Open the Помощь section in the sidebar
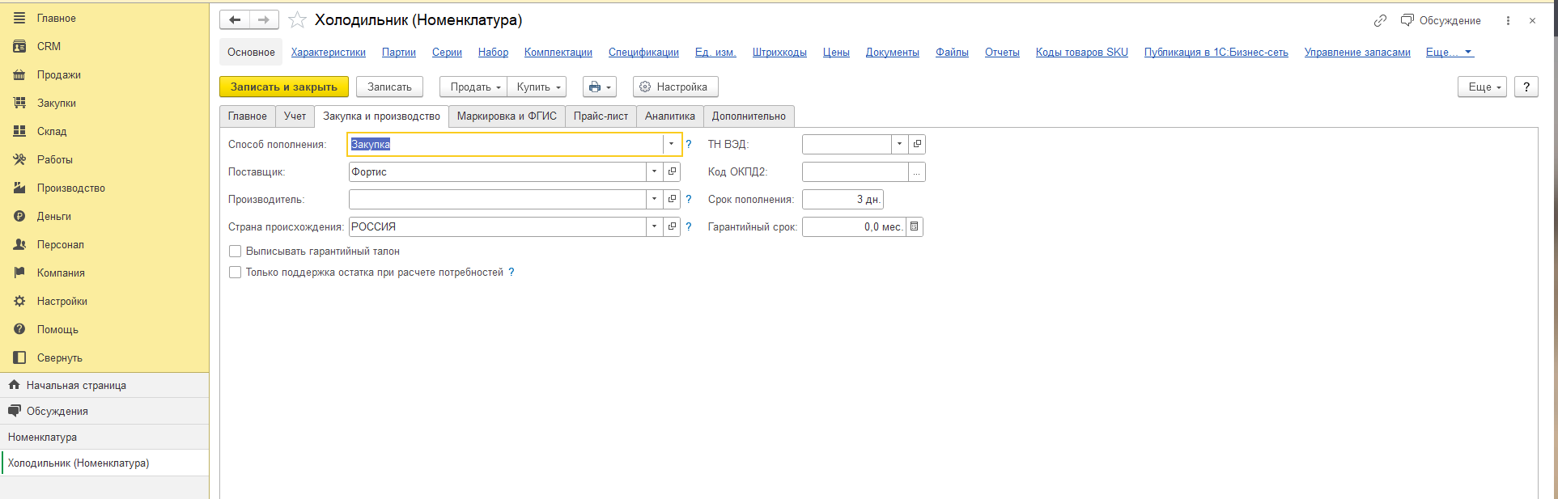 104,329
